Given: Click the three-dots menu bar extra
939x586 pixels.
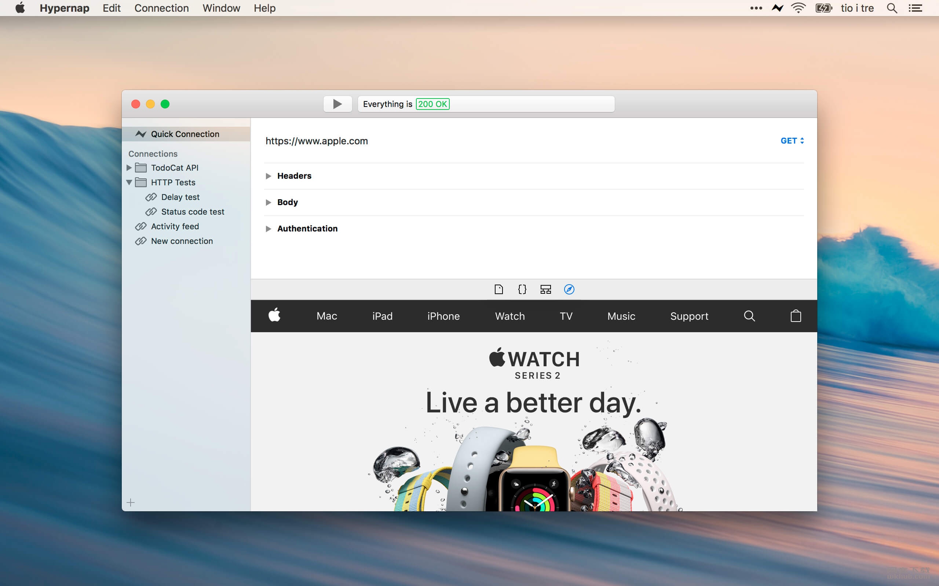Looking at the screenshot, I should pos(756,8).
